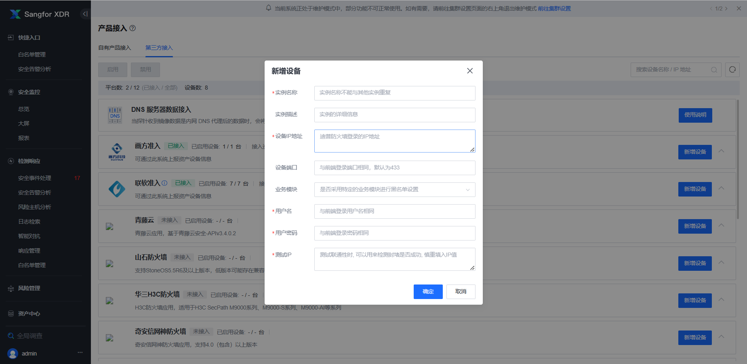Collapse the 奇安信网神防火墙 row chevron

(x=722, y=337)
